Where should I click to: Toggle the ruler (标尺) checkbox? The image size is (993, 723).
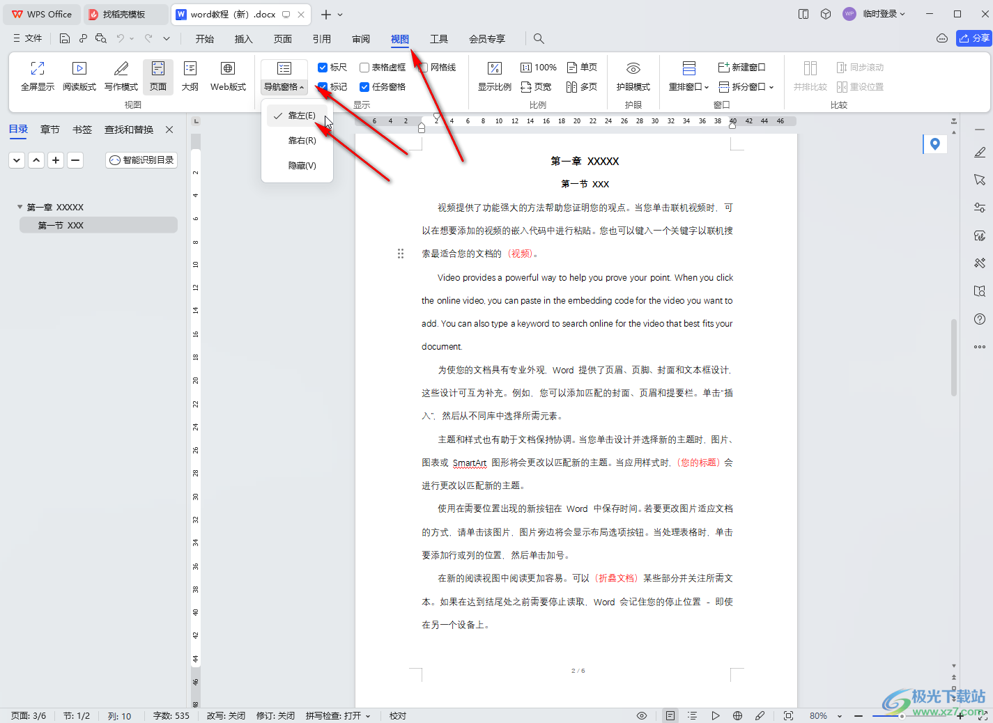(x=323, y=68)
